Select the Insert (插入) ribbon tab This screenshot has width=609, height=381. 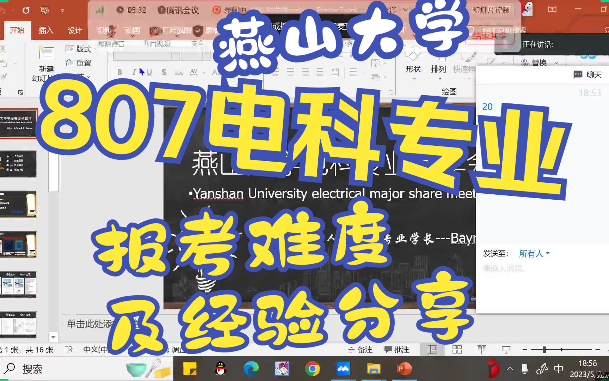pyautogui.click(x=46, y=30)
